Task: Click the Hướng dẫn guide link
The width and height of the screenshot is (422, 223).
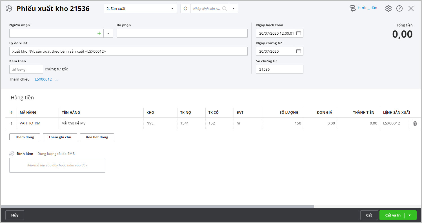Action: pyautogui.click(x=367, y=8)
